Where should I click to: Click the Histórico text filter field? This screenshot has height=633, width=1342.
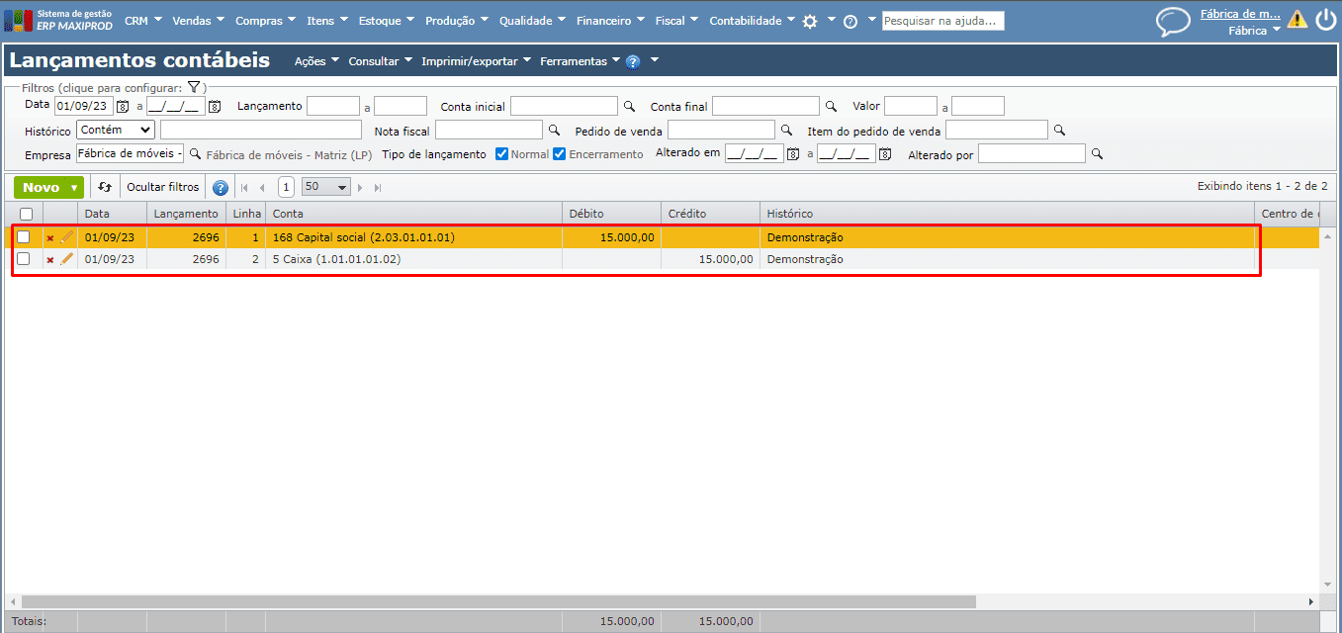(261, 130)
